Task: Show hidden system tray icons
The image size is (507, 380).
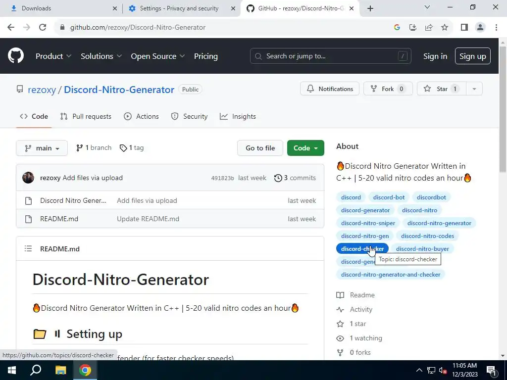Action: click(x=419, y=370)
